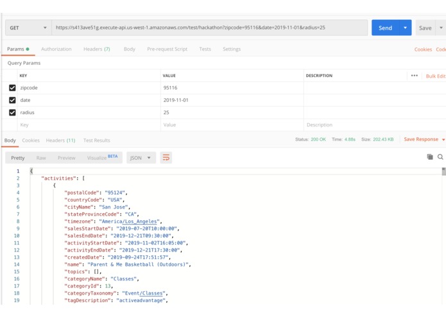Click the date key cell
The width and height of the screenshot is (446, 317).
89,100
